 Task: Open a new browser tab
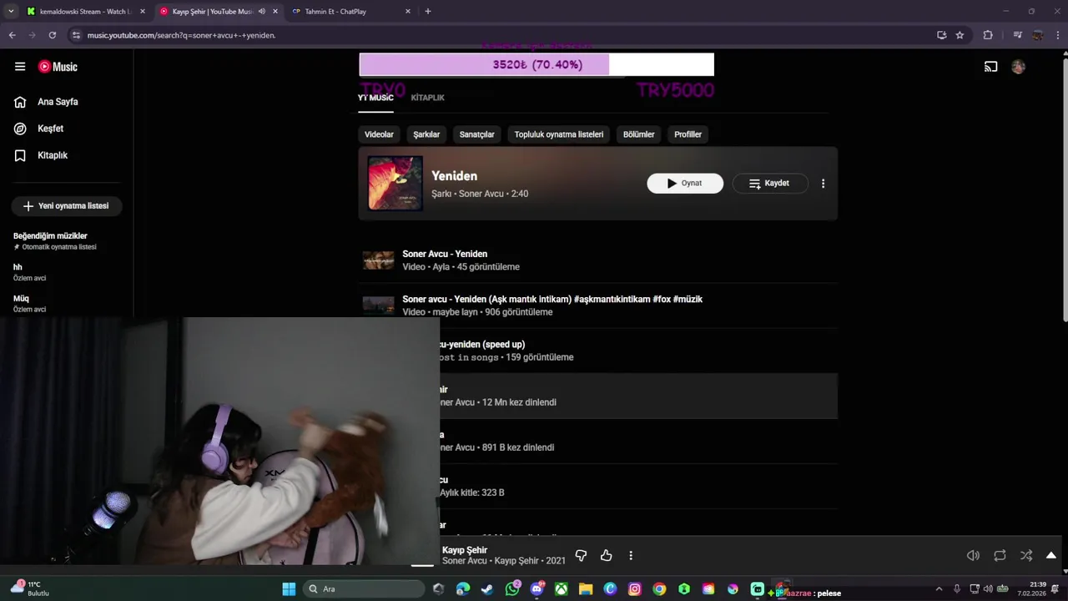[428, 12]
